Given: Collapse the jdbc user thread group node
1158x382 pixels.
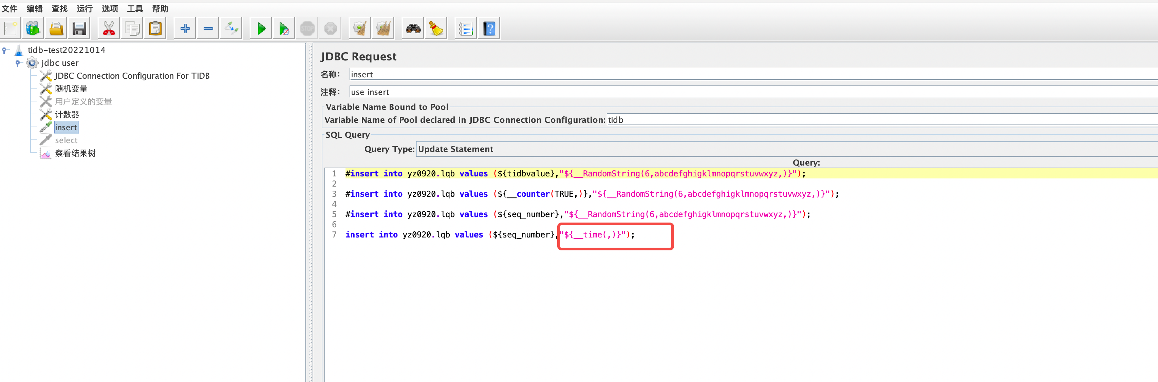Looking at the screenshot, I should click(18, 63).
